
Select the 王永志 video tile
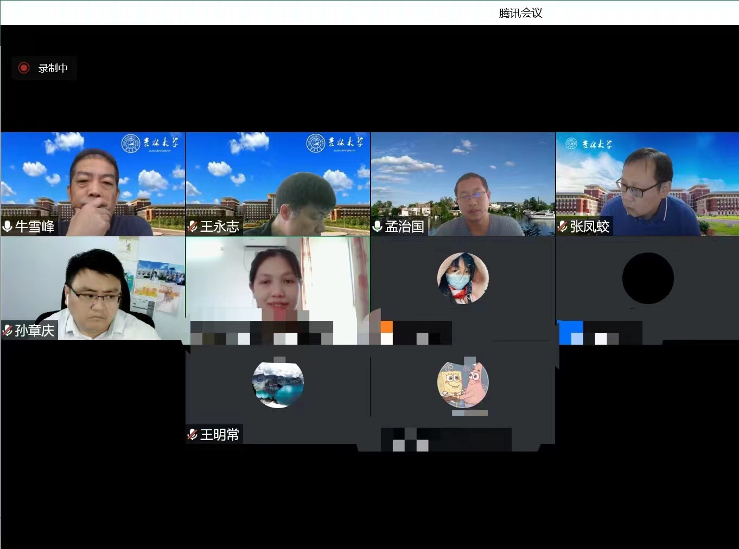click(x=278, y=179)
